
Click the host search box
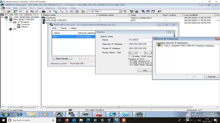(x=31, y=120)
